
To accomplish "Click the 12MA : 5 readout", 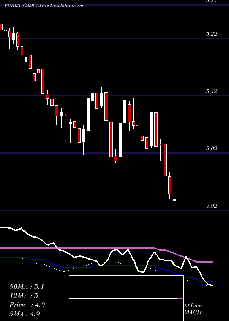I will tap(24, 296).
